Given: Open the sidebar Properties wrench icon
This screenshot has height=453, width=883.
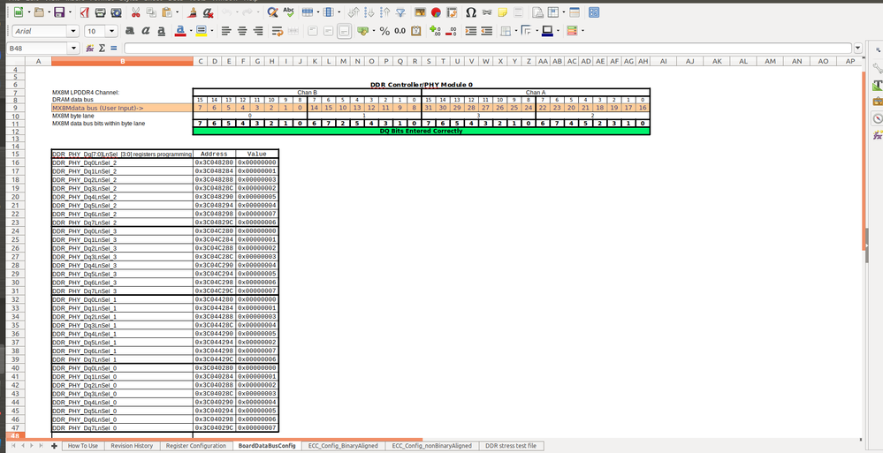Looking at the screenshot, I should (x=878, y=69).
